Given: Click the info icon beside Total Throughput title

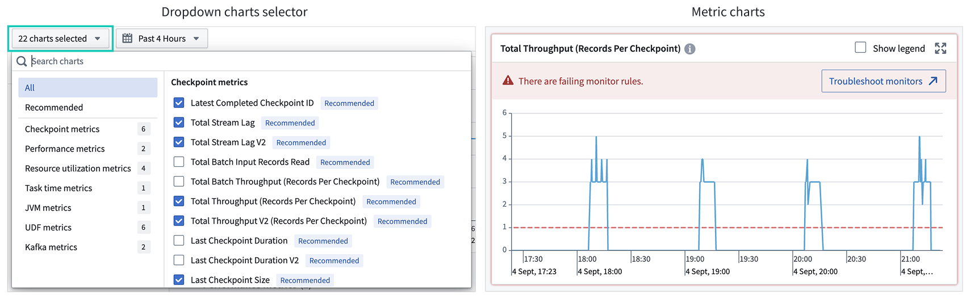Looking at the screenshot, I should coord(690,49).
